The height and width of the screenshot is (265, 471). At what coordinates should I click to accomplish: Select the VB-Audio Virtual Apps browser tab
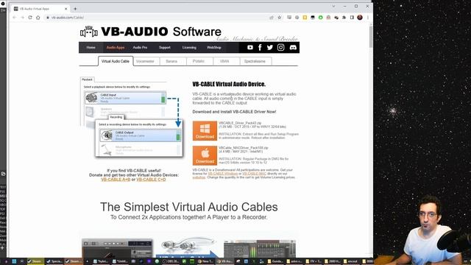(40, 9)
